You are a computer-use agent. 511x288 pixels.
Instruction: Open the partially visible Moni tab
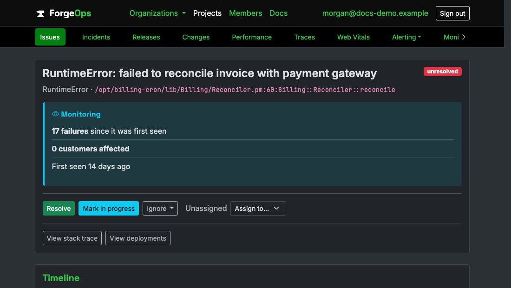pos(451,37)
